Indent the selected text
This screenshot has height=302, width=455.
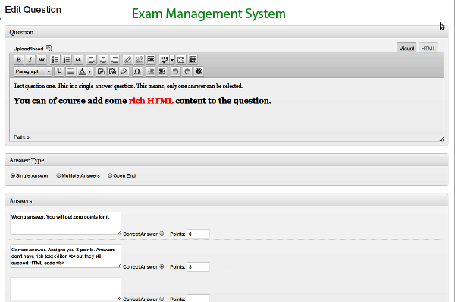pos(162,71)
